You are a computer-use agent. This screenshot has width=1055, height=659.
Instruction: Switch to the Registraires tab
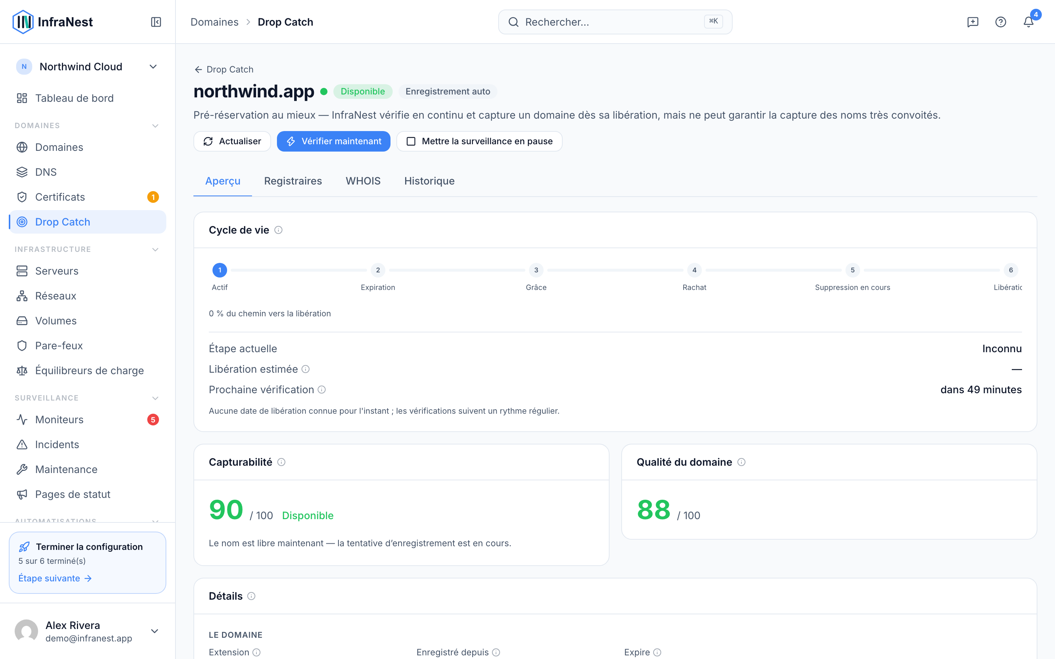pos(293,181)
